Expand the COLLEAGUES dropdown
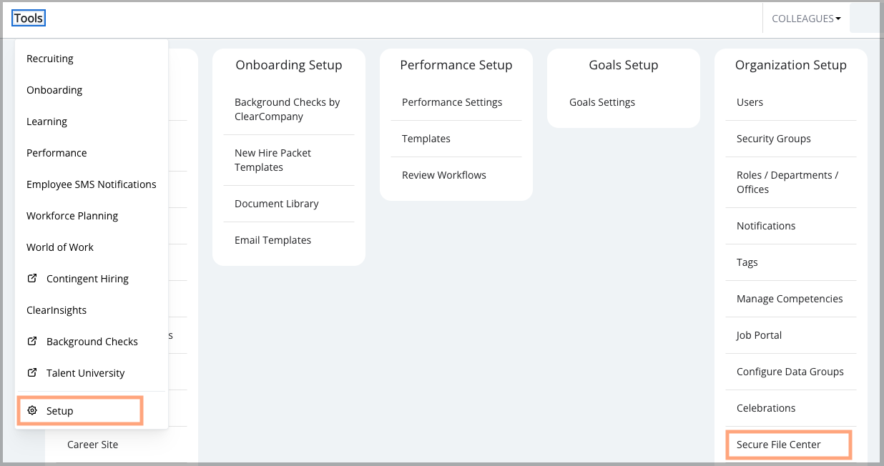Viewport: 884px width, 466px height. tap(806, 19)
